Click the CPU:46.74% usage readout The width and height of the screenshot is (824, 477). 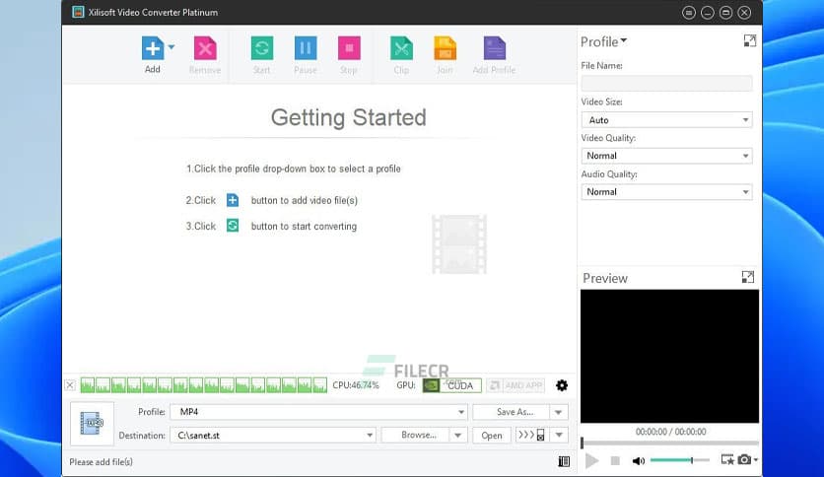point(356,385)
